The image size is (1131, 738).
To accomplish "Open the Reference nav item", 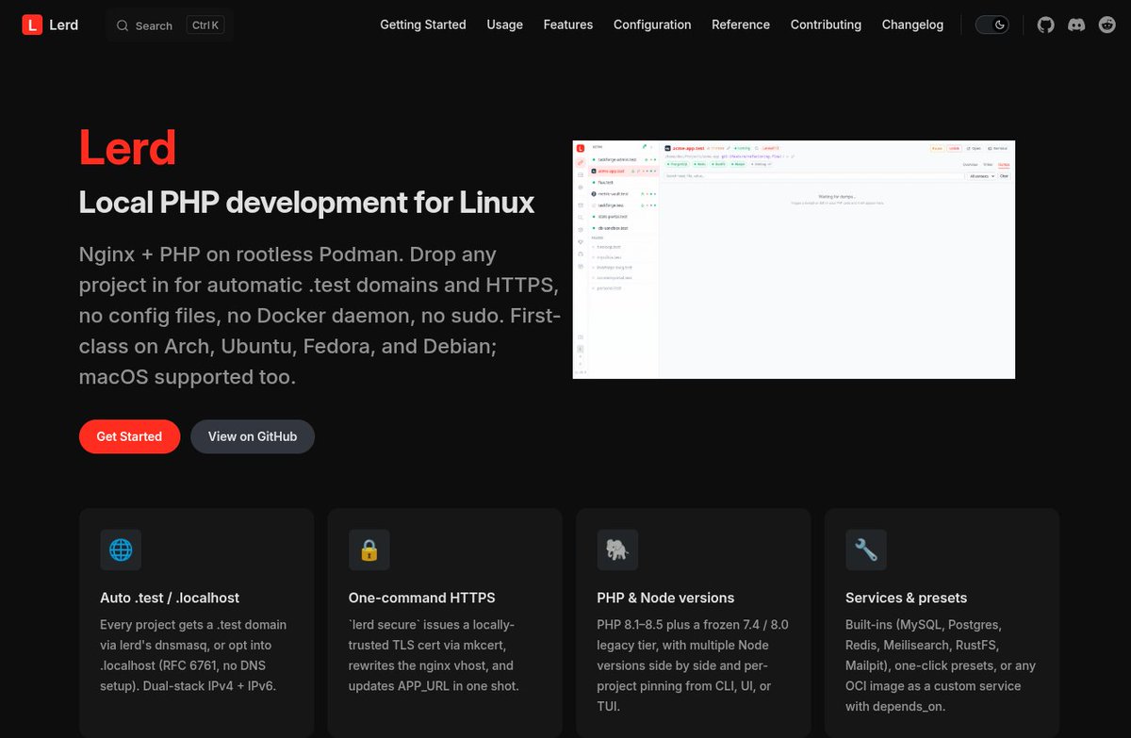I will [x=741, y=25].
